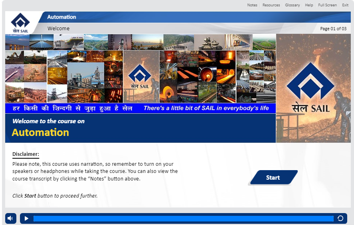Click "Welcome to the course on" text
This screenshot has width=354, height=225.
[x=49, y=121]
